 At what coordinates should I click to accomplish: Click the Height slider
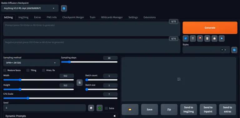tap(38, 89)
